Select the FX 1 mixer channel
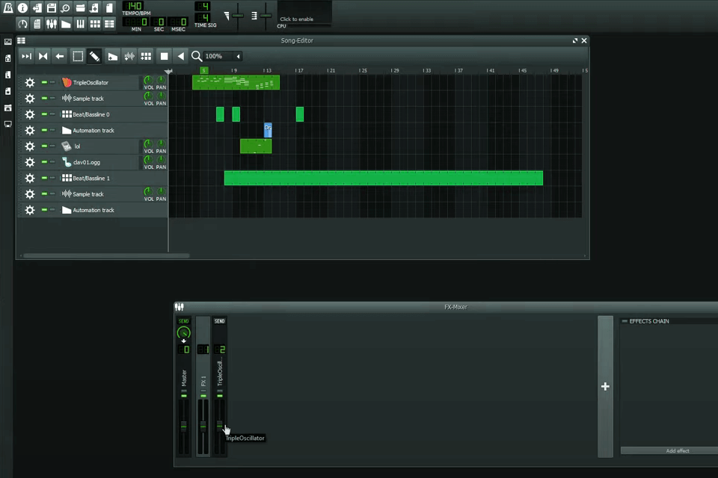Image resolution: width=718 pixels, height=478 pixels. tap(201, 381)
